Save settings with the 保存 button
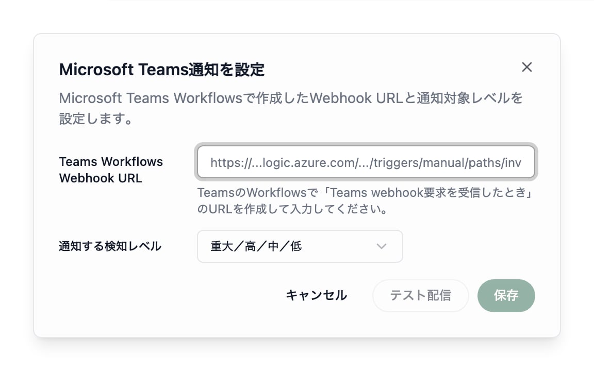The height and width of the screenshot is (371, 594). pyautogui.click(x=506, y=295)
